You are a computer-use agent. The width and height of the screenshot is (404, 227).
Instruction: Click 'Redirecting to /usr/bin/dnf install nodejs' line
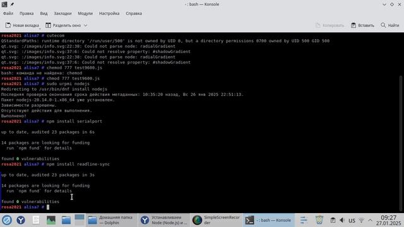click(54, 89)
